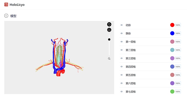187x102 pixels.
Task: Open the pink color swatch for 第一颈椎
Action: (172, 42)
